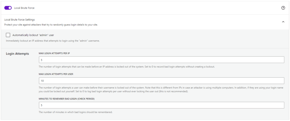
Task: Click the empty area right of Local Brute Force title
Action: 156,8
